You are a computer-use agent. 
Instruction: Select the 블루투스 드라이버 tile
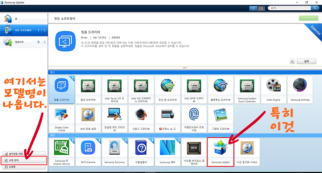[220, 90]
